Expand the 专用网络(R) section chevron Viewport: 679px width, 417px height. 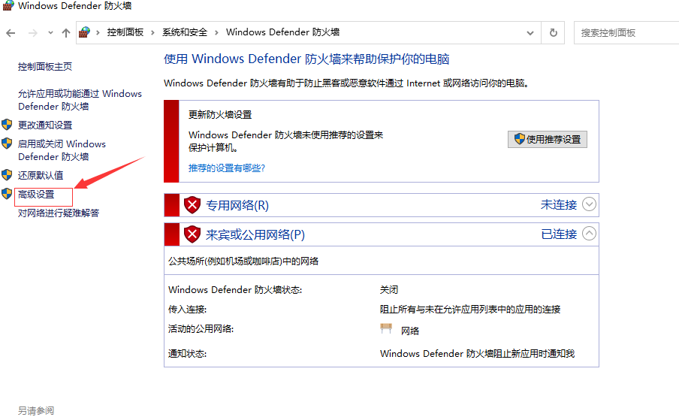tap(590, 204)
